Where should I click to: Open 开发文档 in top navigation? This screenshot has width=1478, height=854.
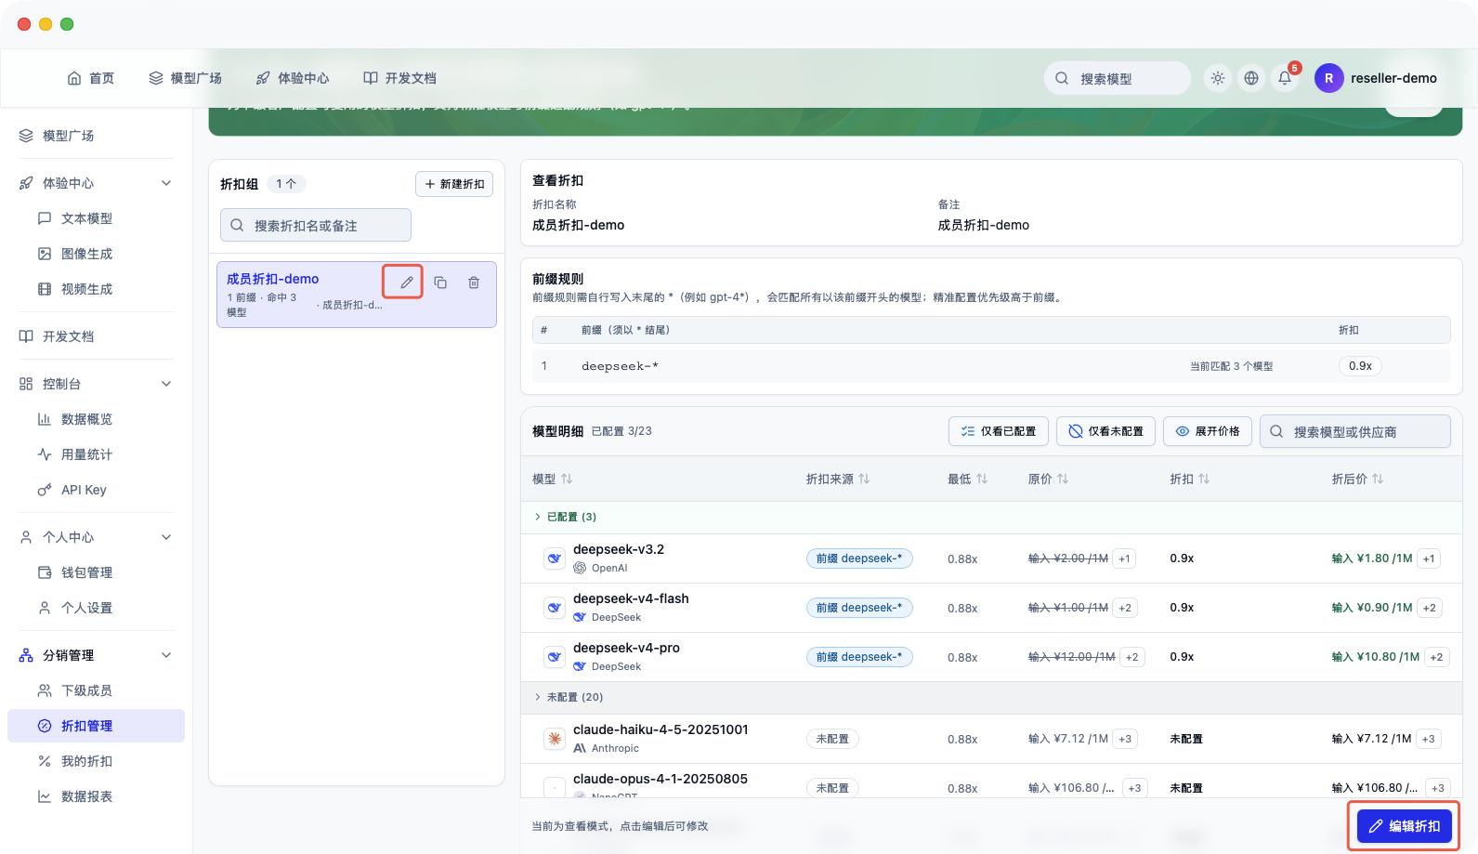tap(399, 78)
